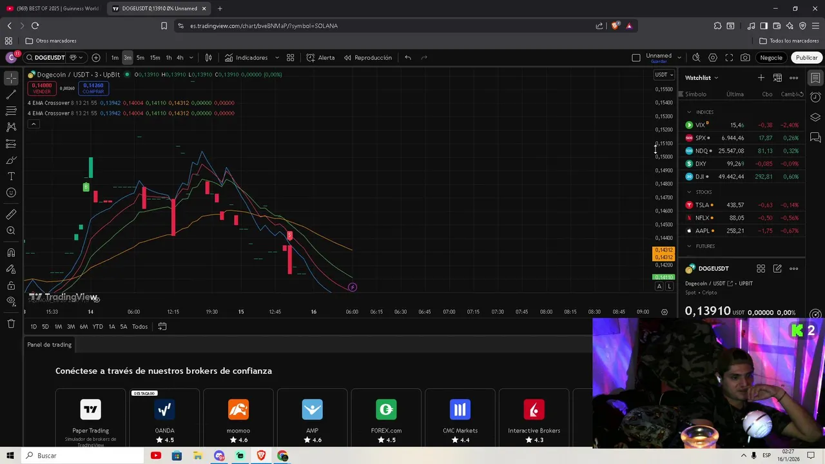Toggle hide all drawings eye icon
This screenshot has height=464, width=825.
click(12, 301)
